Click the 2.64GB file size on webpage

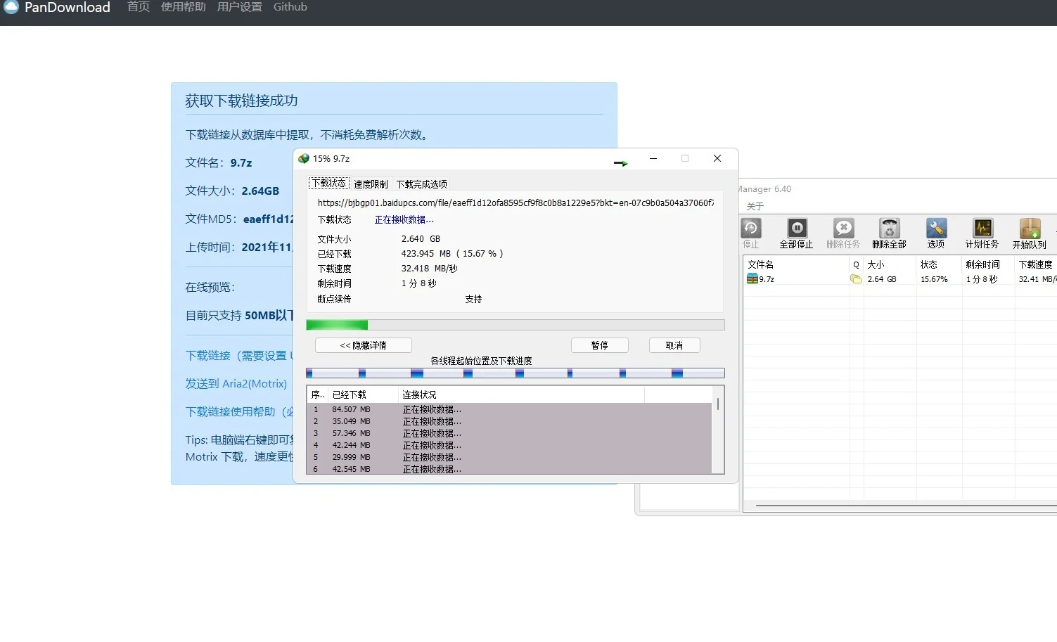[x=260, y=191]
